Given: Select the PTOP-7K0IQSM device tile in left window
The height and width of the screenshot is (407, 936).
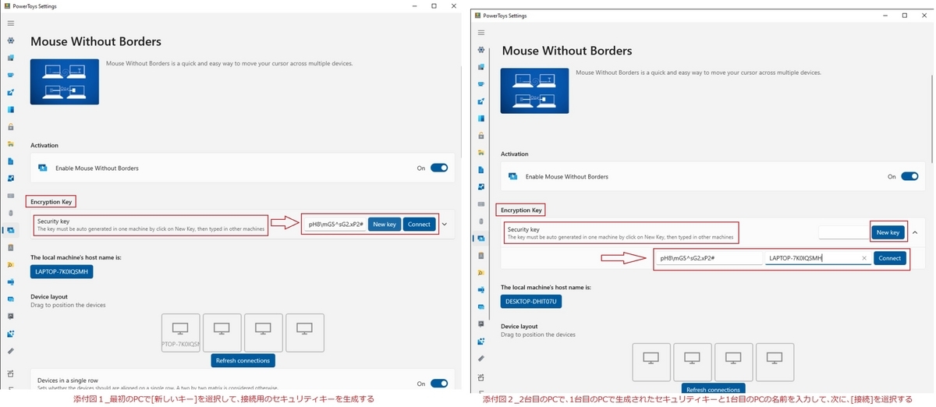Looking at the screenshot, I should pyautogui.click(x=181, y=333).
